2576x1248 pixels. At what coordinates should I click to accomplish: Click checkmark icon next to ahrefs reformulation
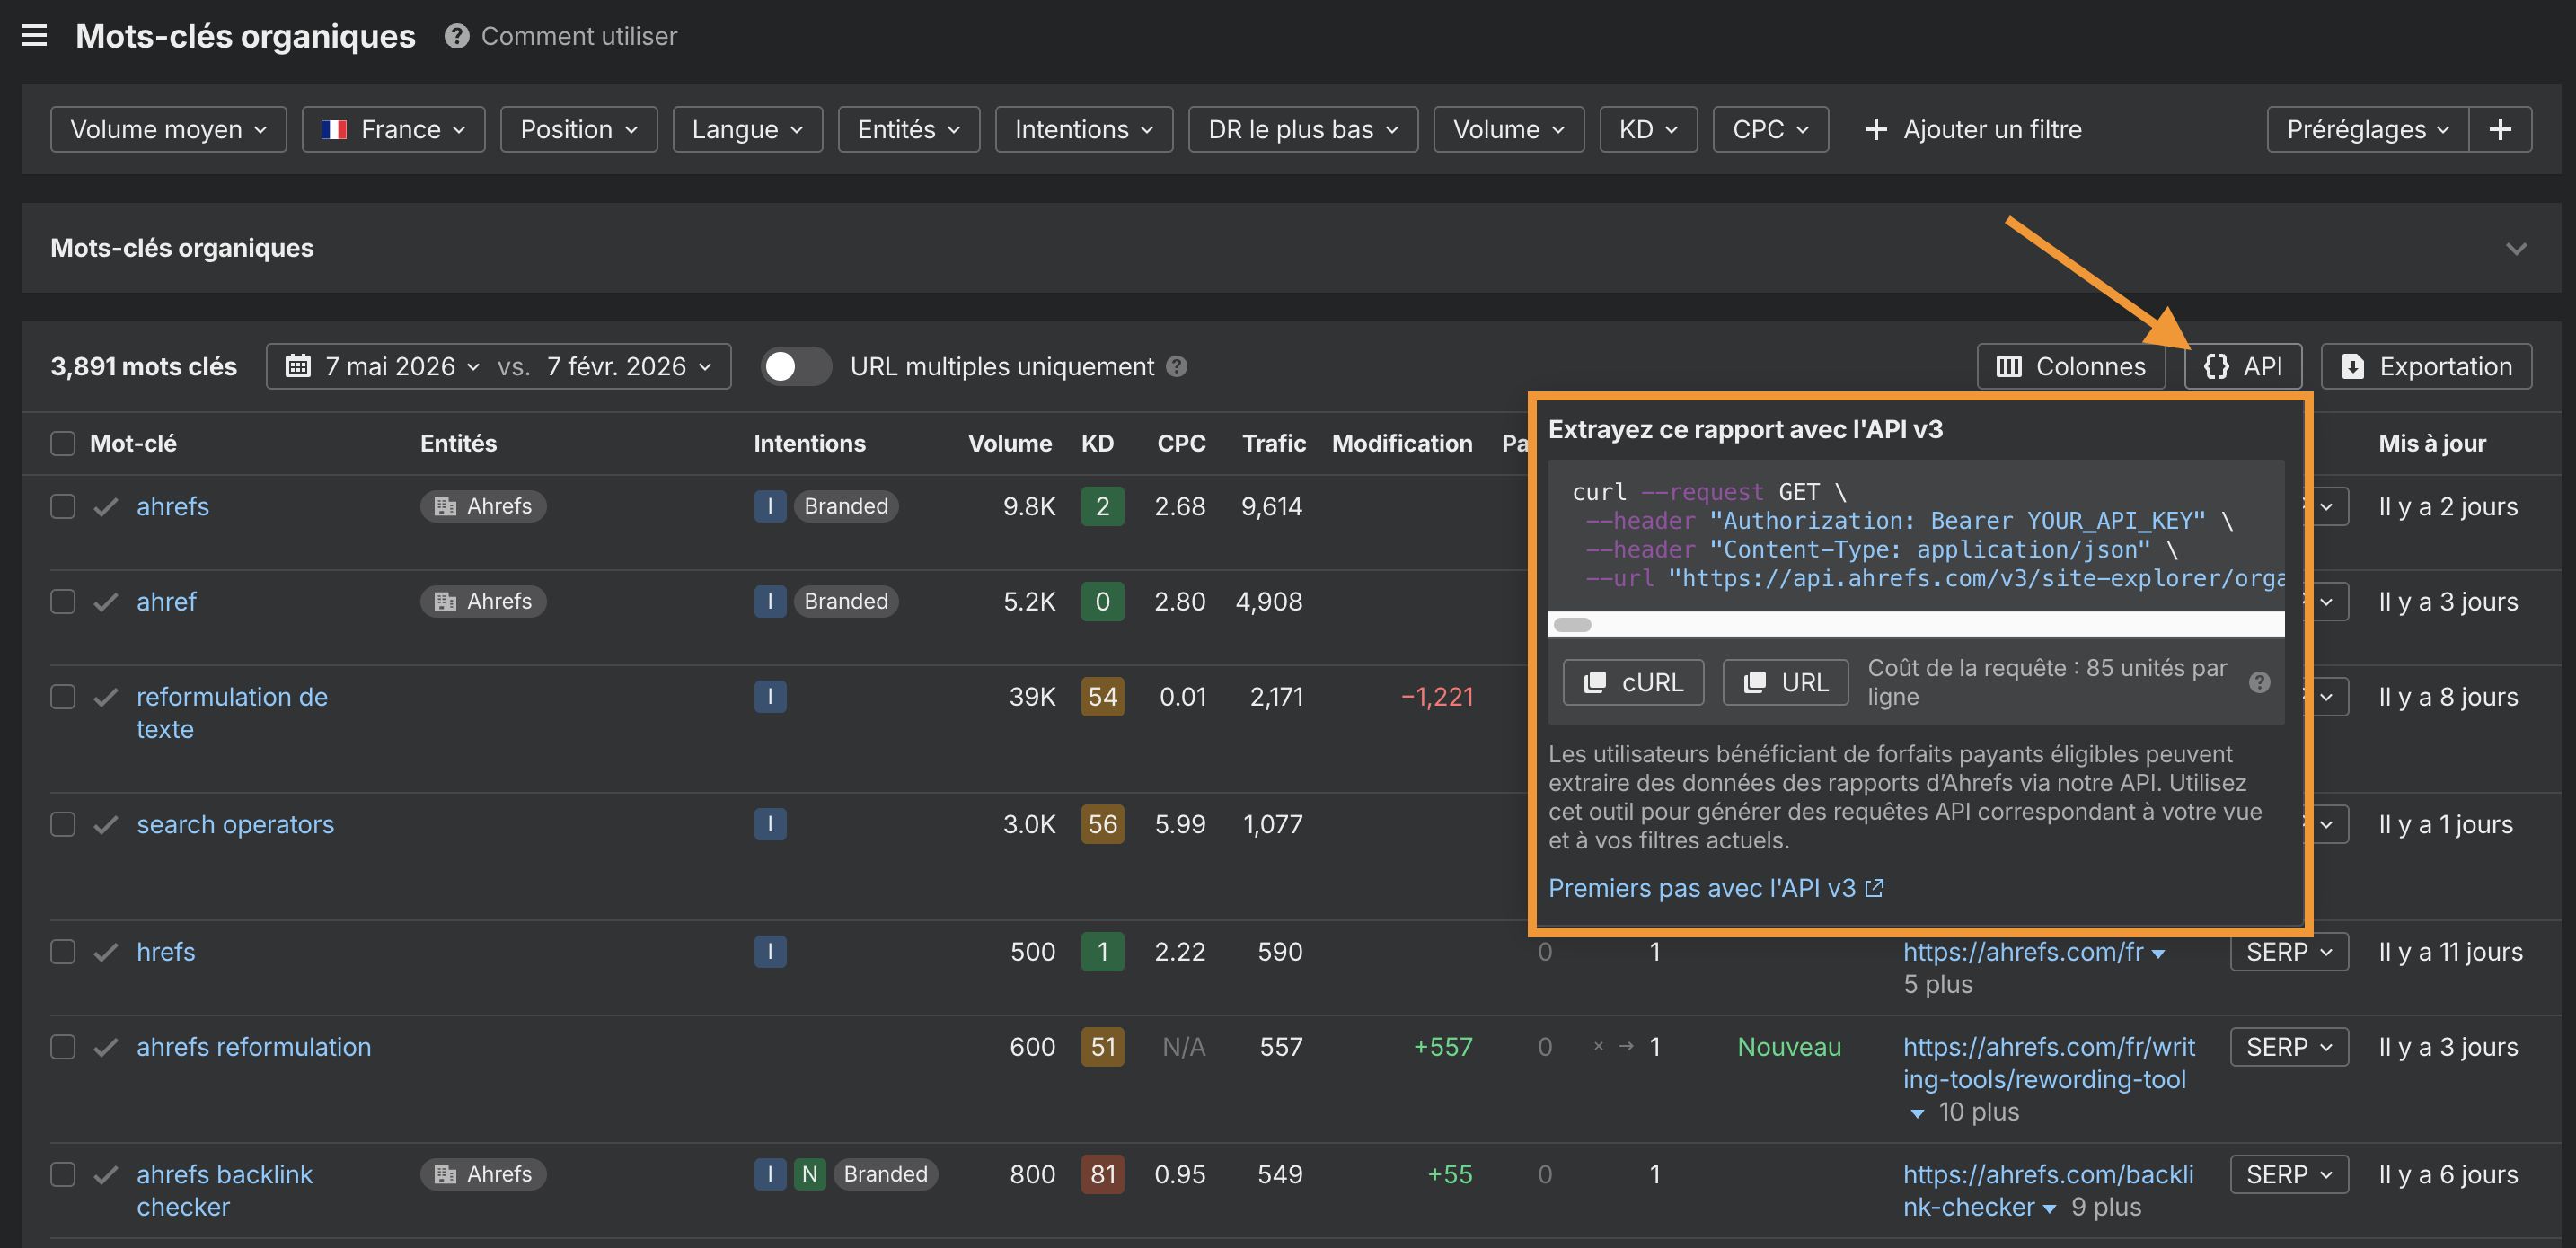[x=106, y=1047]
